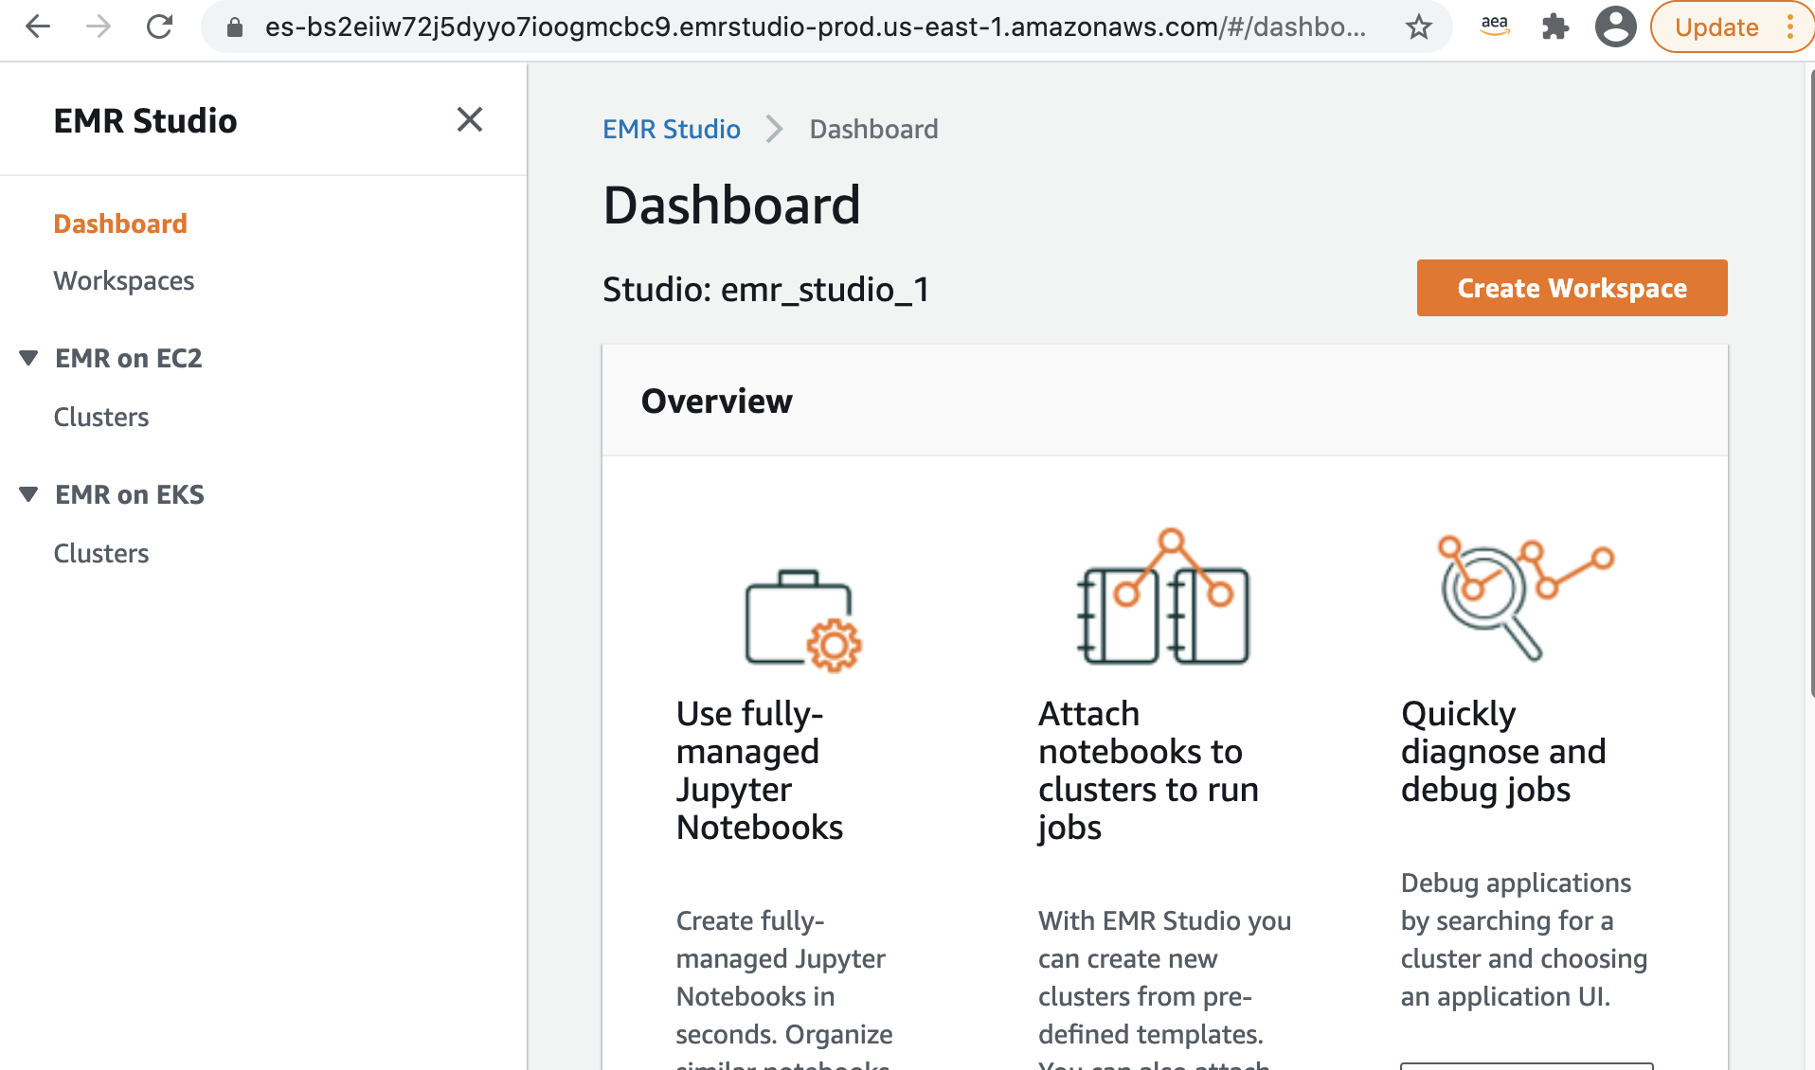
Task: Open the browser extensions menu
Action: coord(1554,27)
